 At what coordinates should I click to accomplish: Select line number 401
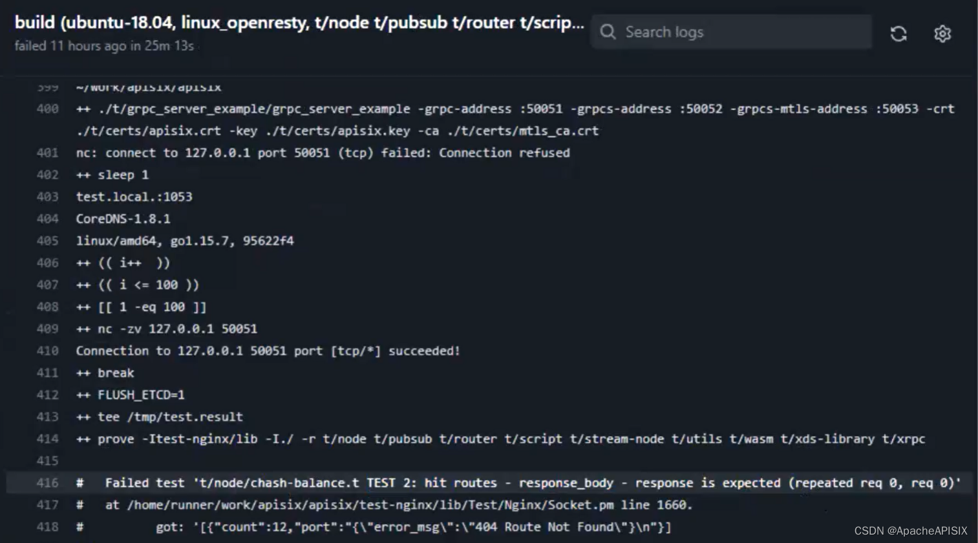click(47, 153)
